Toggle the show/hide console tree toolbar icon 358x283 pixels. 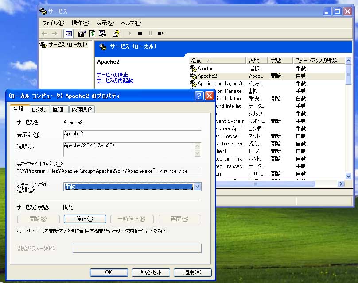(x=69, y=34)
